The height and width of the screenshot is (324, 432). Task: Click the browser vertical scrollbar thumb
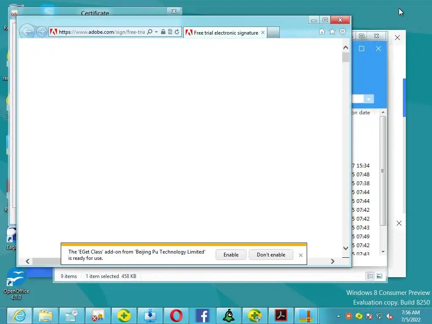tap(346, 57)
